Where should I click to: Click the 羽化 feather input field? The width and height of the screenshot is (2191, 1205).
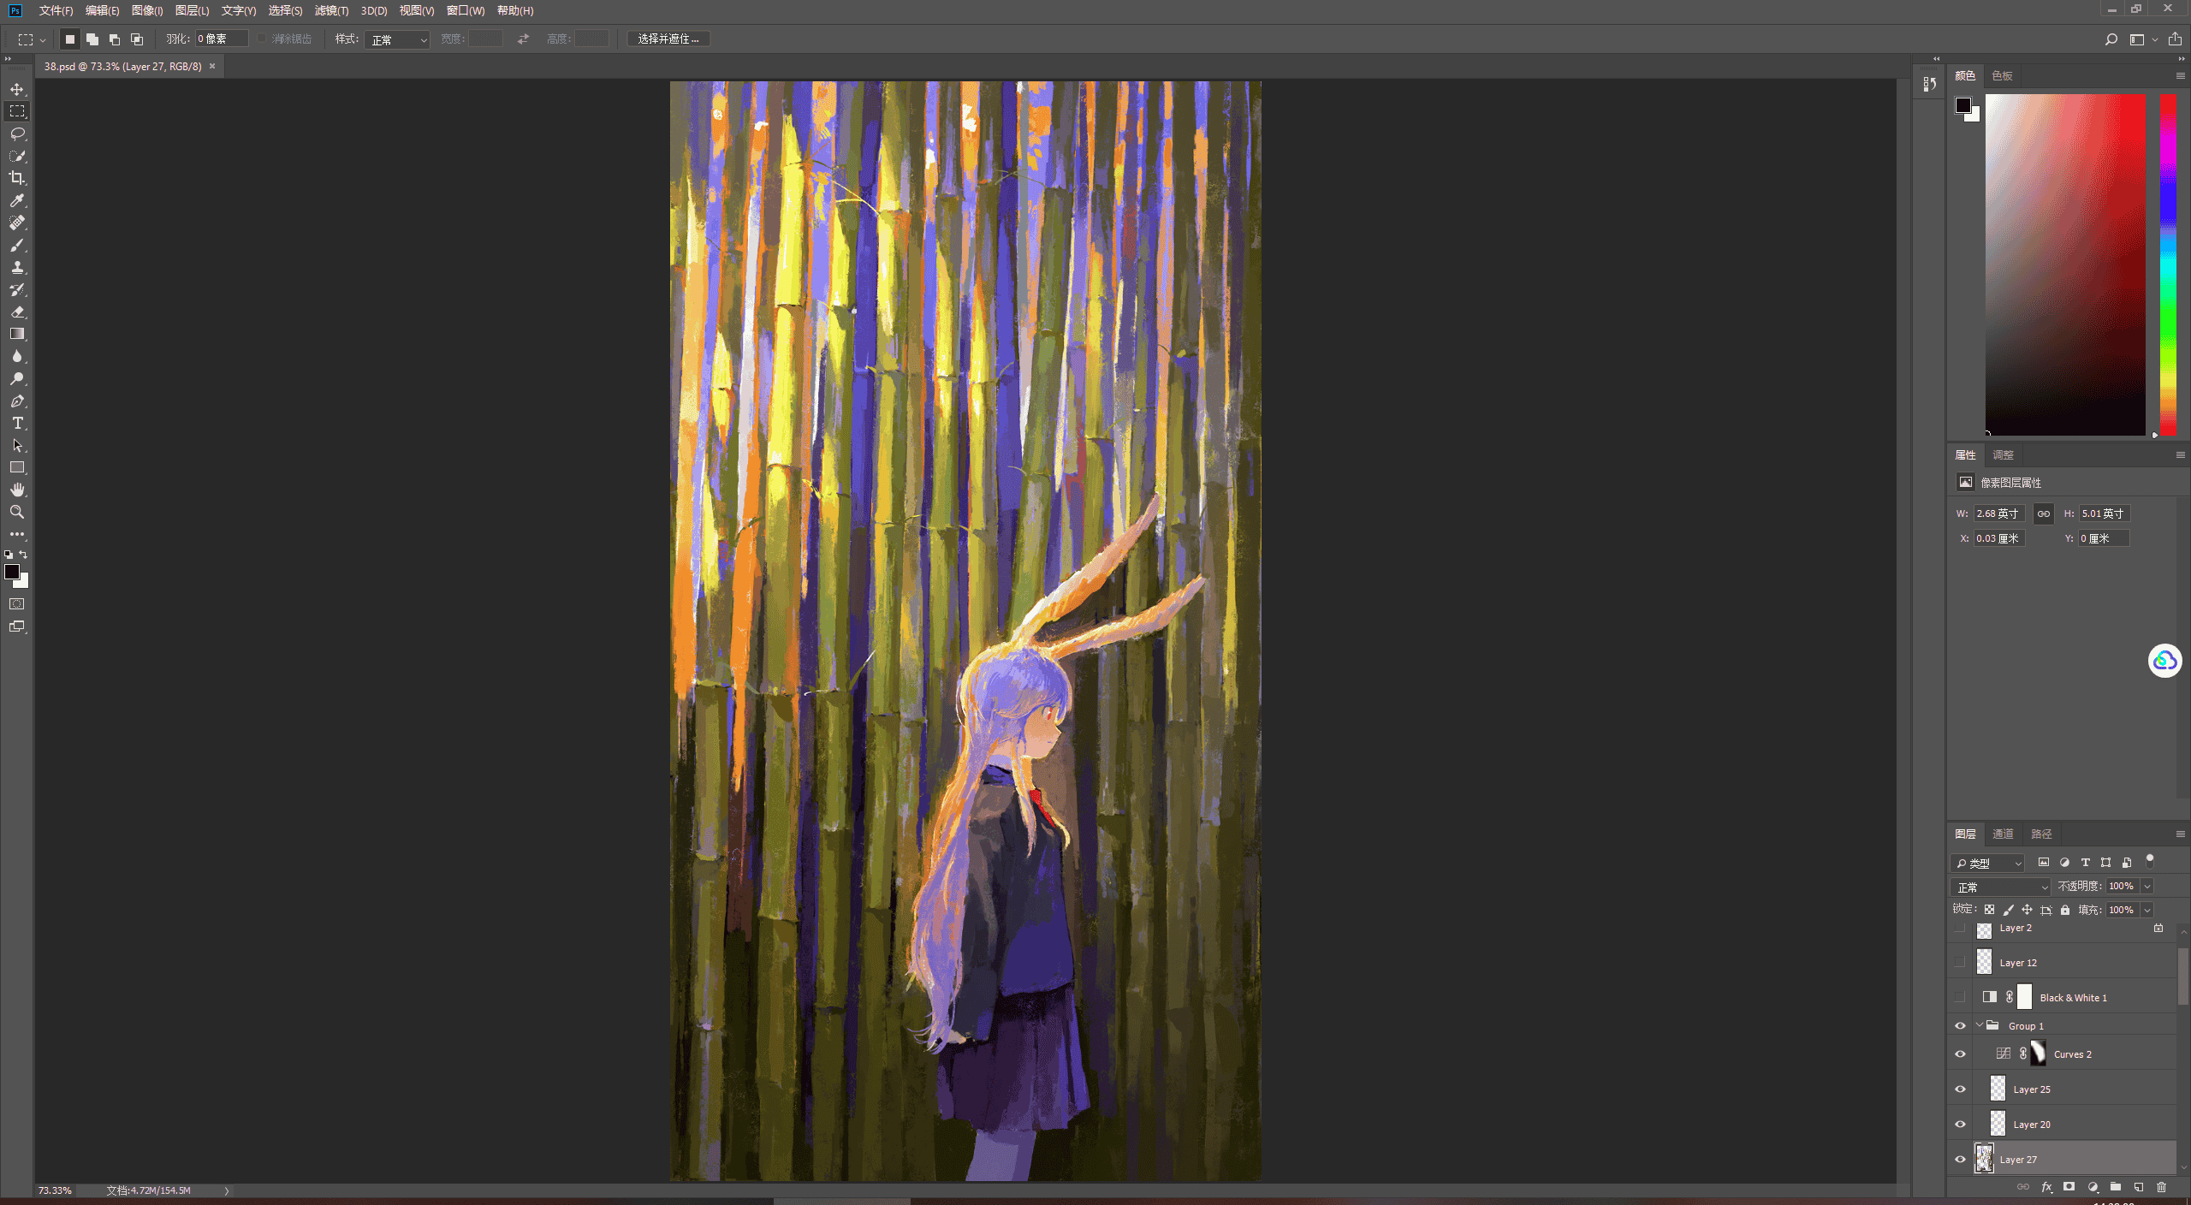point(222,39)
